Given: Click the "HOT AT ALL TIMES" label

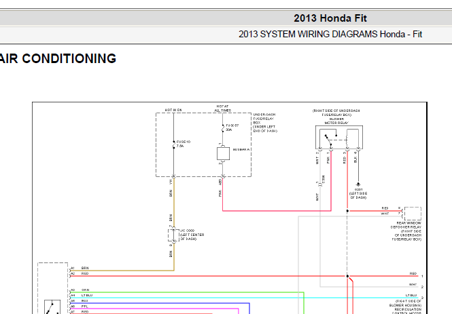Looking at the screenshot, I should tap(222, 109).
